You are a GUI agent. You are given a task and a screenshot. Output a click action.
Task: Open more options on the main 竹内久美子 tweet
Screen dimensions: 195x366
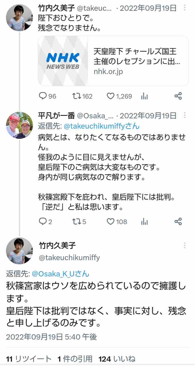pyautogui.click(x=185, y=245)
